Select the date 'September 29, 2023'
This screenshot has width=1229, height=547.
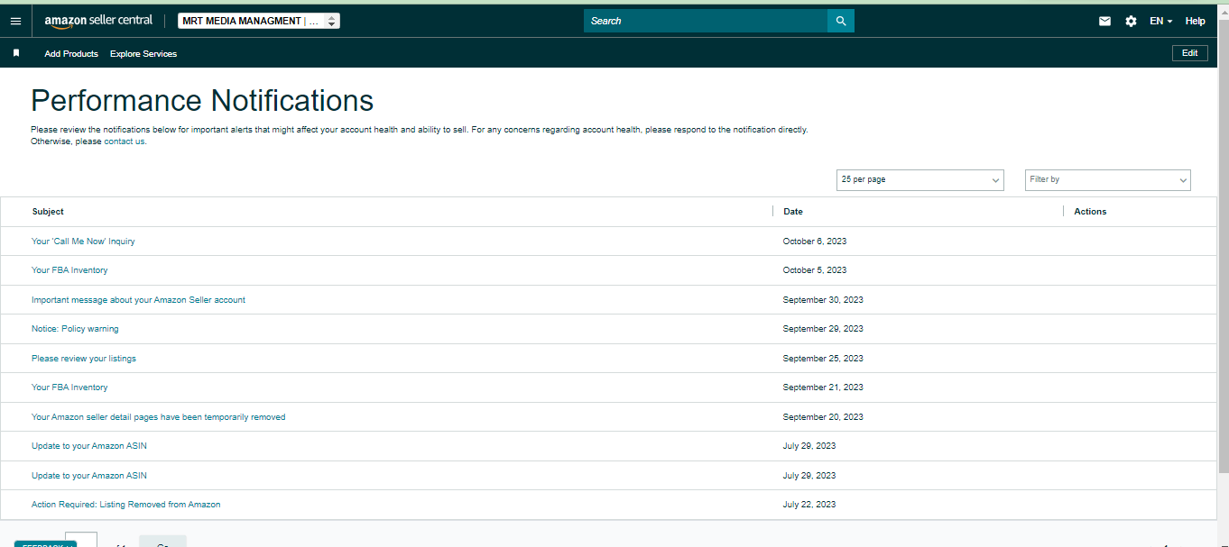pyautogui.click(x=823, y=329)
